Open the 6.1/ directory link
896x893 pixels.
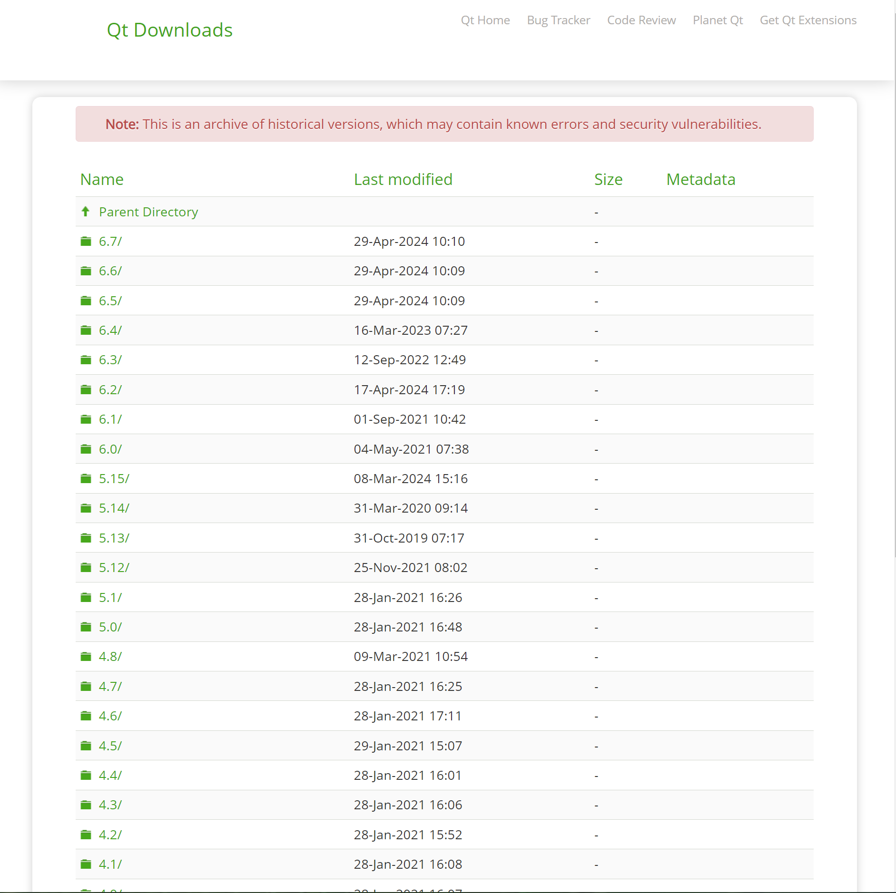(110, 419)
